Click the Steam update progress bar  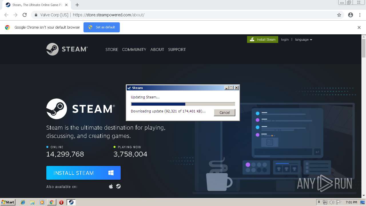point(183,104)
